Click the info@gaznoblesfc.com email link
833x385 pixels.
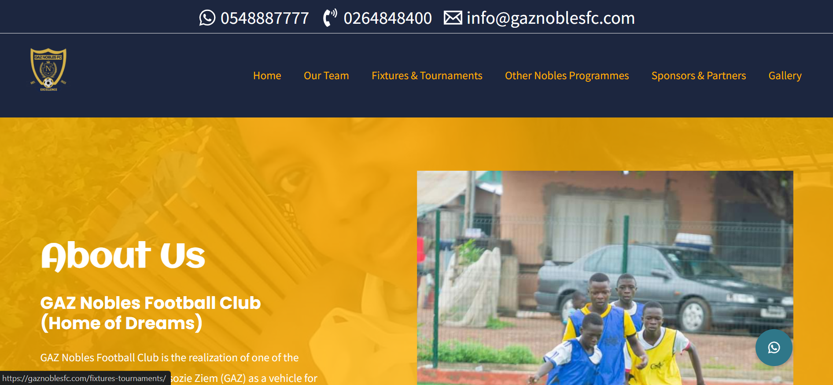click(551, 18)
